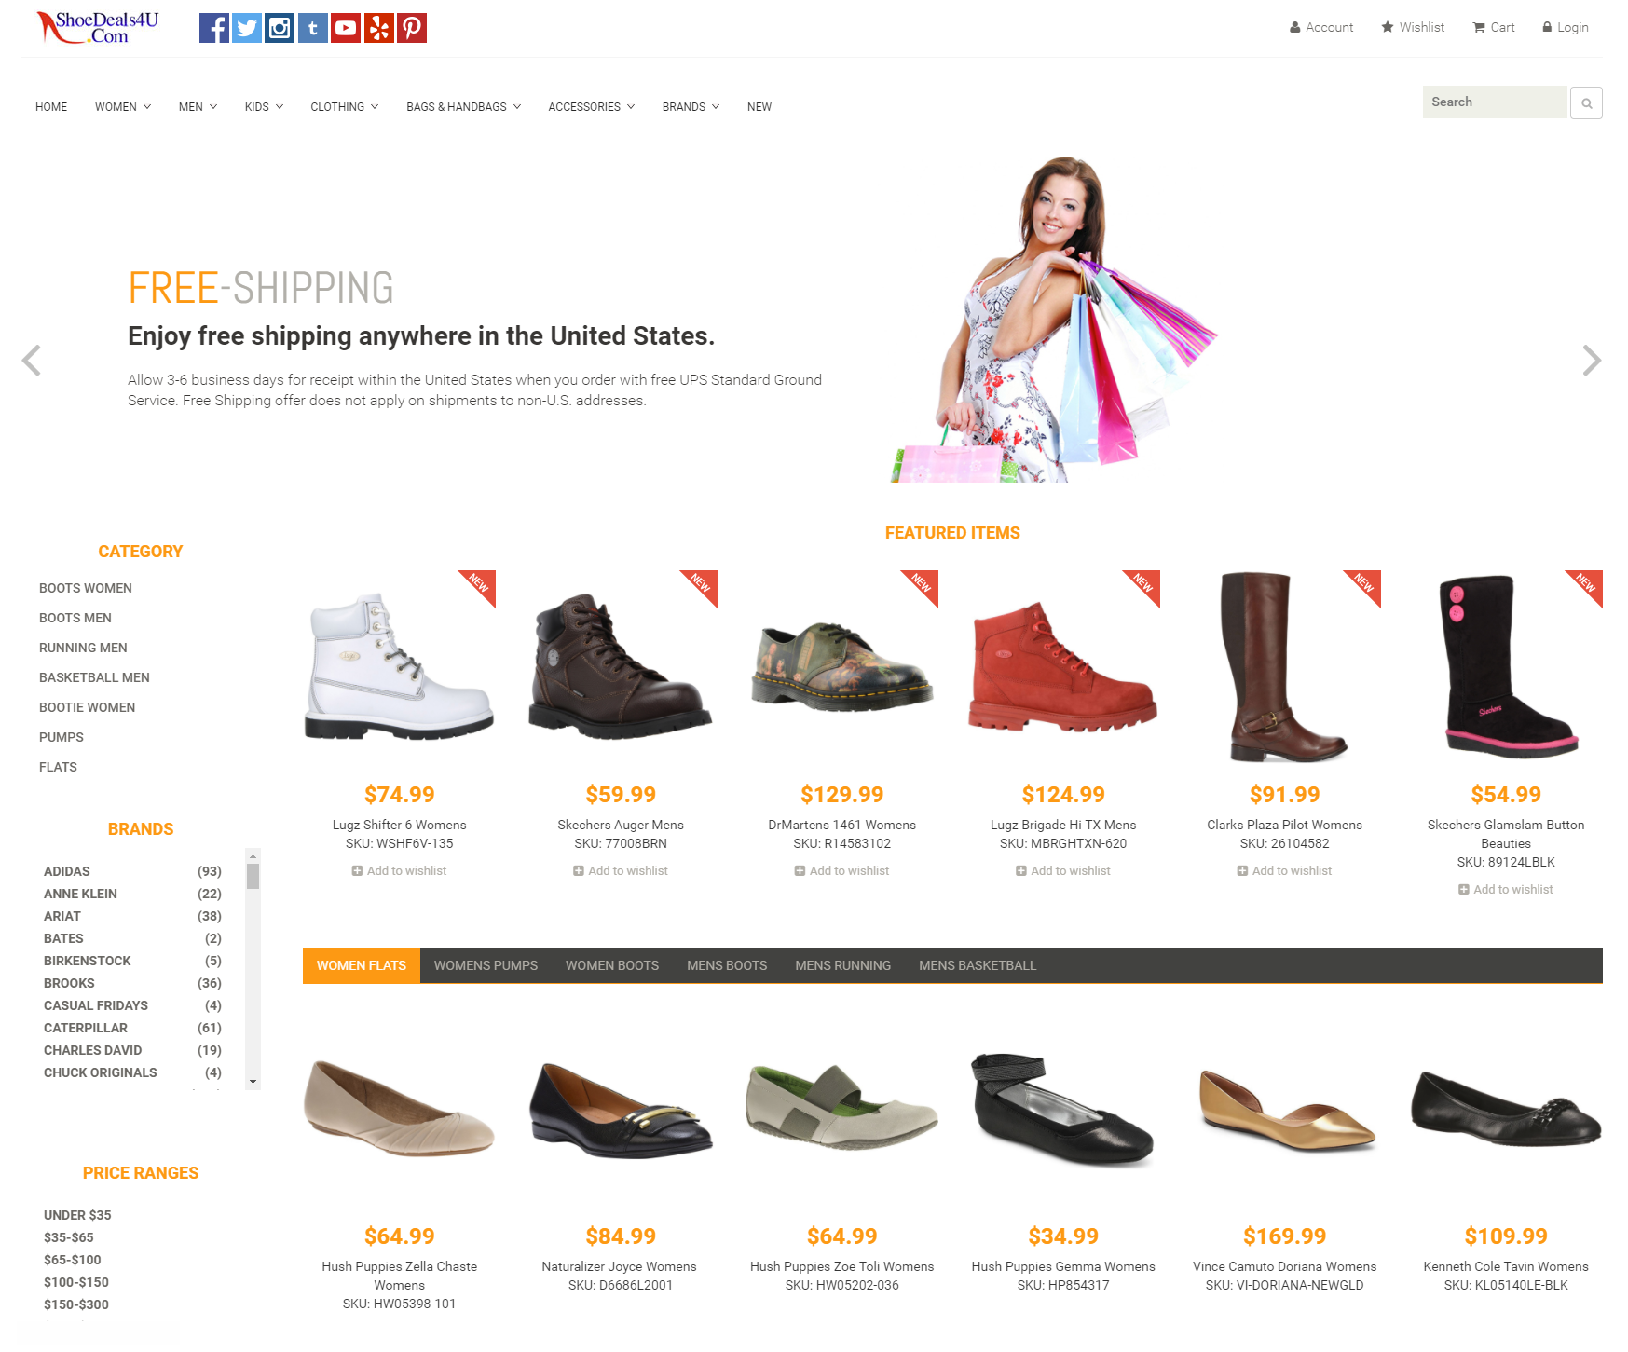Open Naturalizer Joyce Womens product title
Viewport: 1628px width, 1352px height.
619,1266
